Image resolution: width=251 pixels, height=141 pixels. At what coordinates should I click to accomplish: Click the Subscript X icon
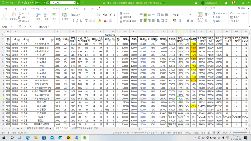(x=90, y=20)
